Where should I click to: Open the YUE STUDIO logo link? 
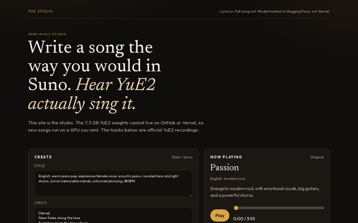[x=40, y=11]
